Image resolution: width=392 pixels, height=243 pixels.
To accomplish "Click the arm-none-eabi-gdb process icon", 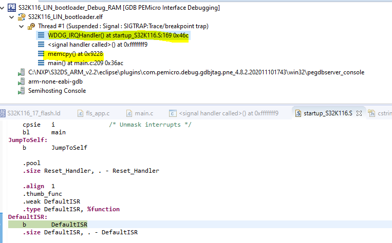I will pyautogui.click(x=22, y=82).
